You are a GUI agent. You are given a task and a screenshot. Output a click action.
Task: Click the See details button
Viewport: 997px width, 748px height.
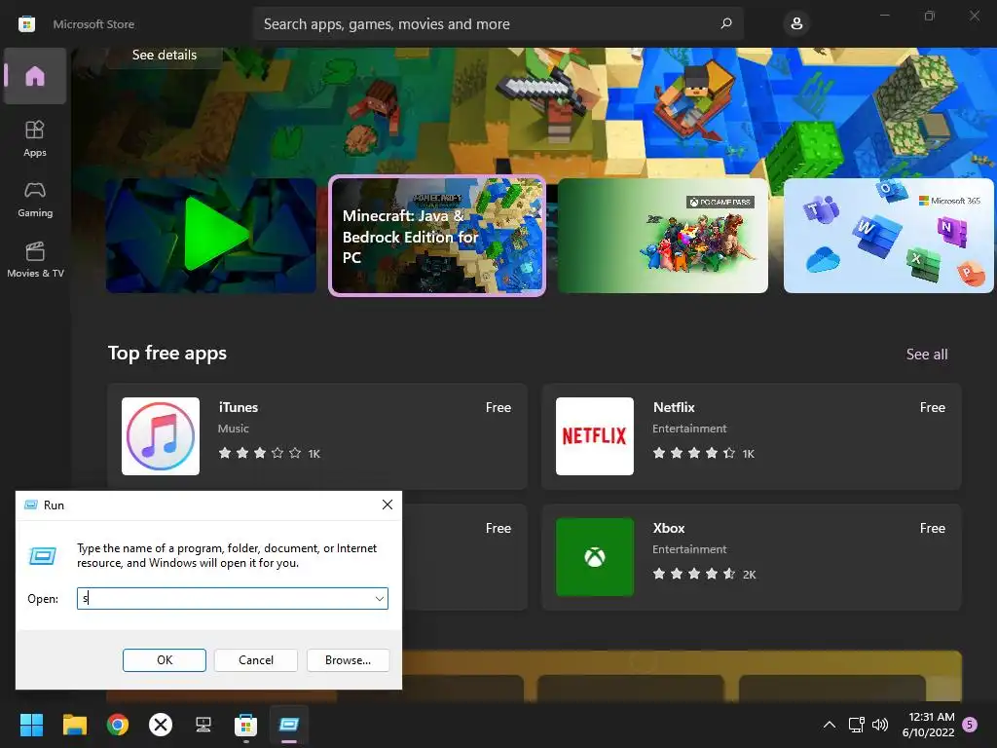(x=164, y=56)
